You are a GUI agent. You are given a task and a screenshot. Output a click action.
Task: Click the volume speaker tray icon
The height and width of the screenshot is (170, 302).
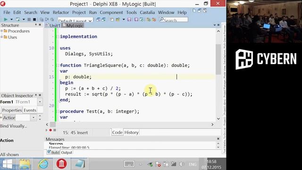(181, 164)
